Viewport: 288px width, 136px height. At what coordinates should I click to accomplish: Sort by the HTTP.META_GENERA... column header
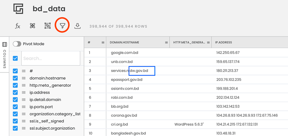coord(189,42)
